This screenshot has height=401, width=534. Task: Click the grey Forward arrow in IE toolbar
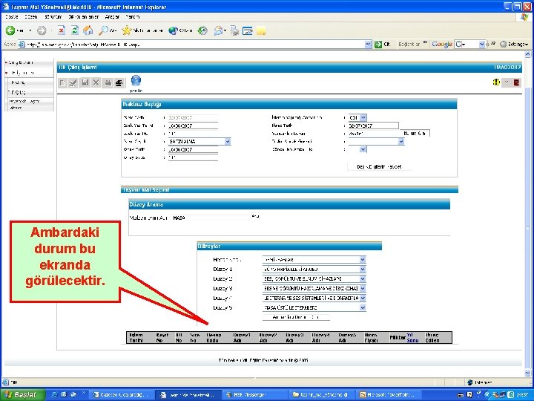42,30
